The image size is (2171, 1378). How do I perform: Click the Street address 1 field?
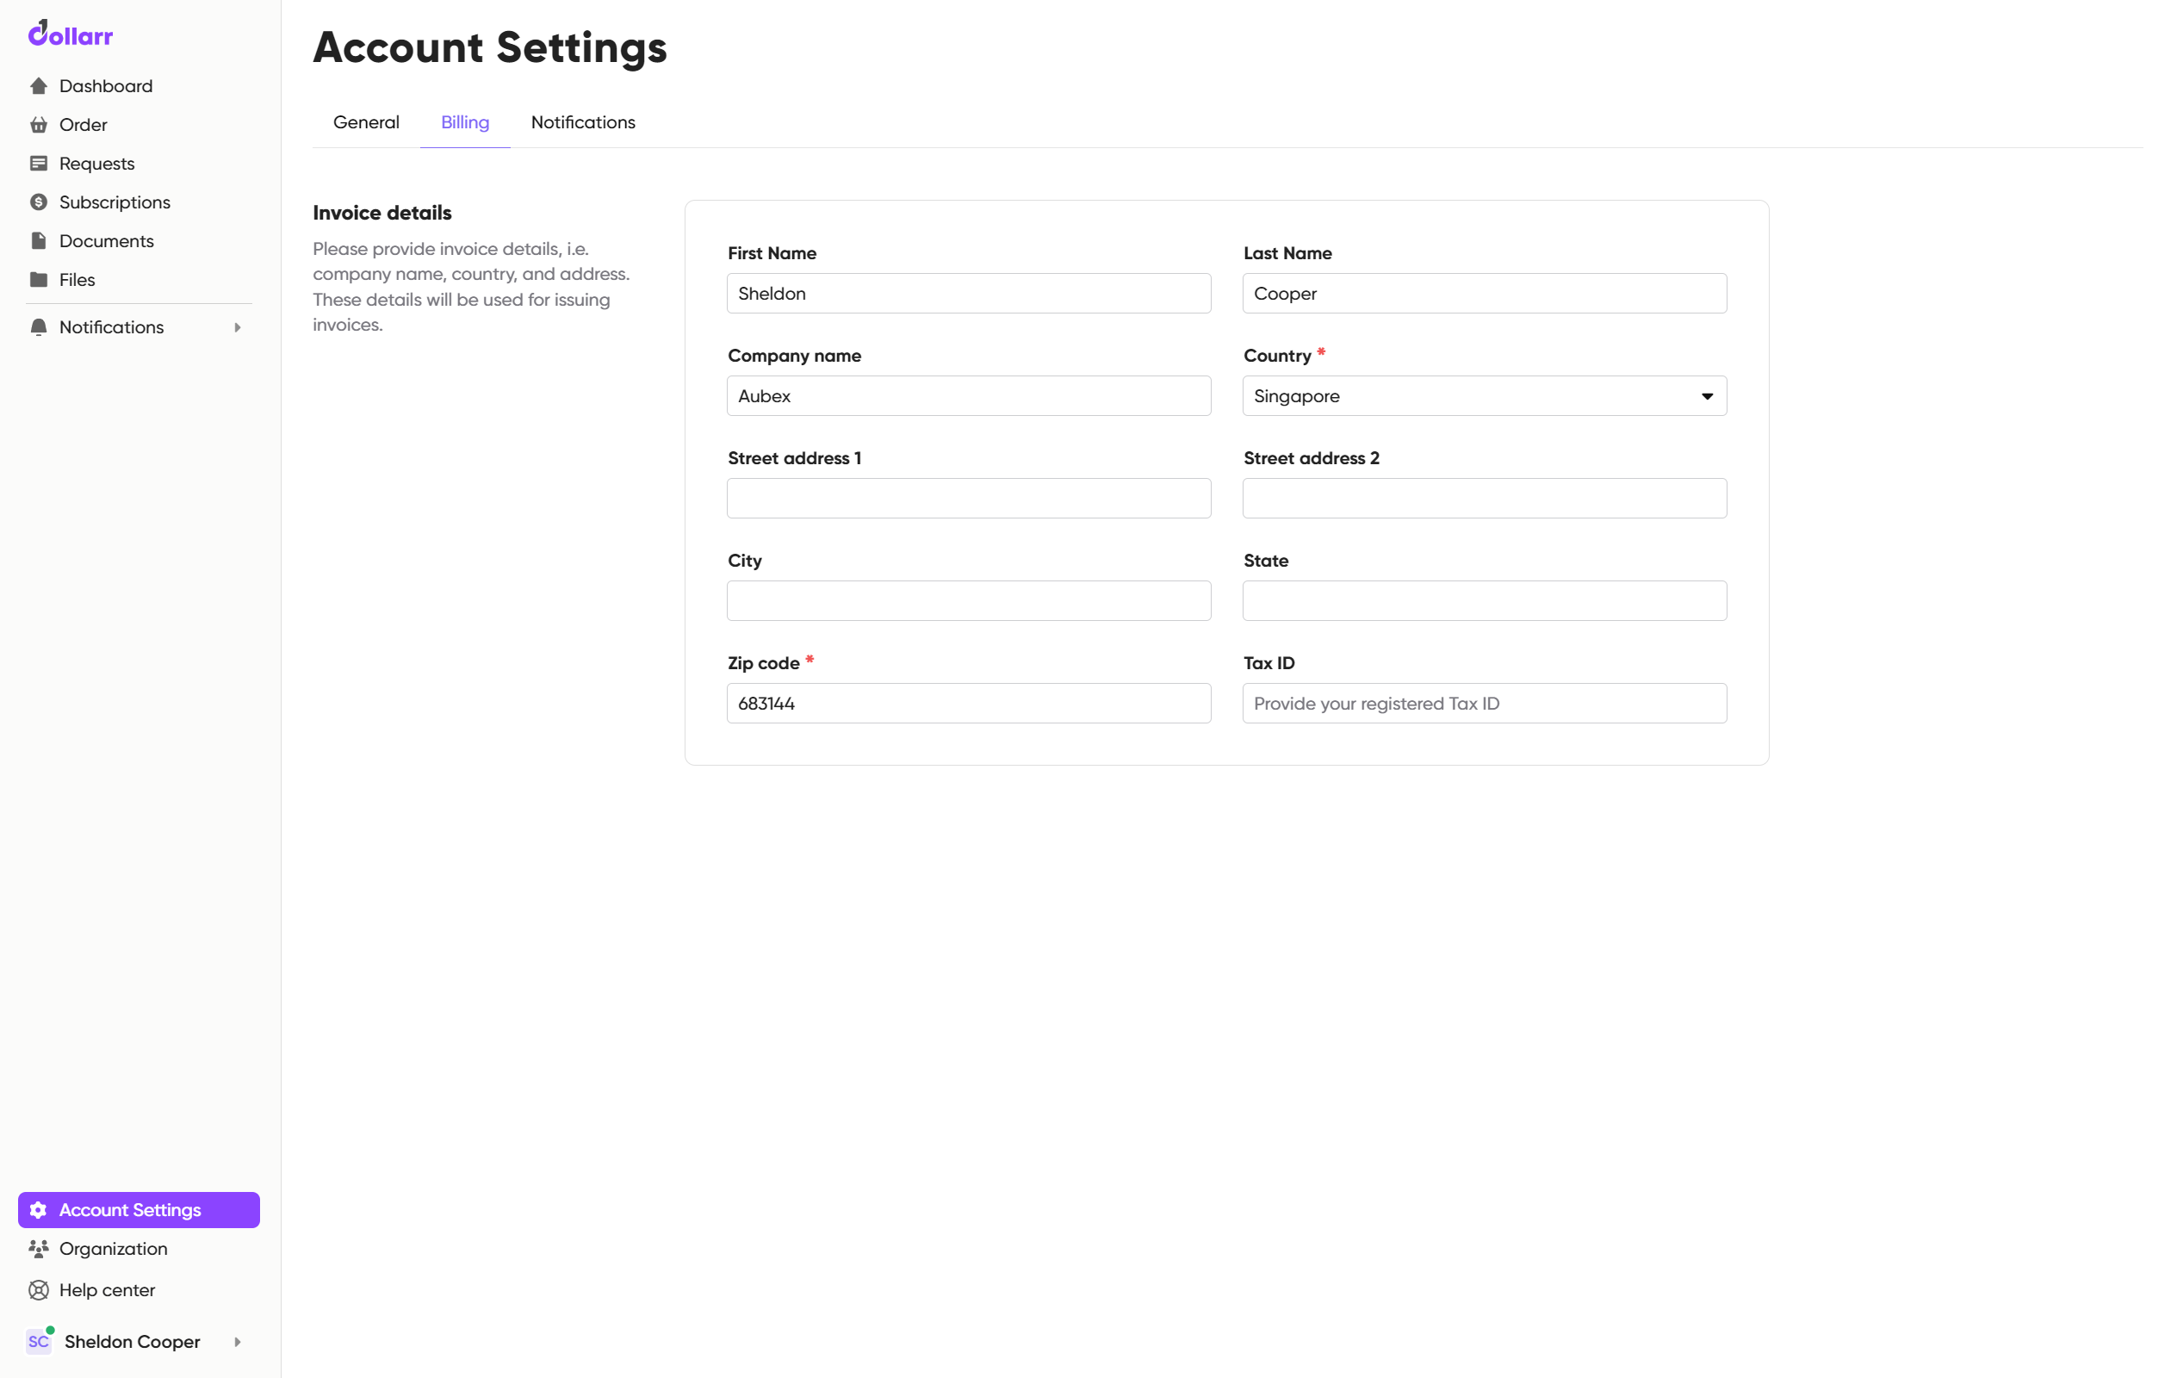[x=968, y=499]
